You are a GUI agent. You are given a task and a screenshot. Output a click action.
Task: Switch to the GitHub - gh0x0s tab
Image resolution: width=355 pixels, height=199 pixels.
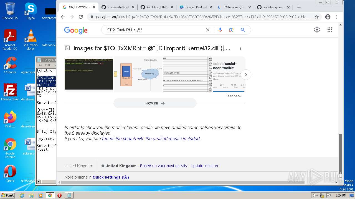[x=157, y=7]
